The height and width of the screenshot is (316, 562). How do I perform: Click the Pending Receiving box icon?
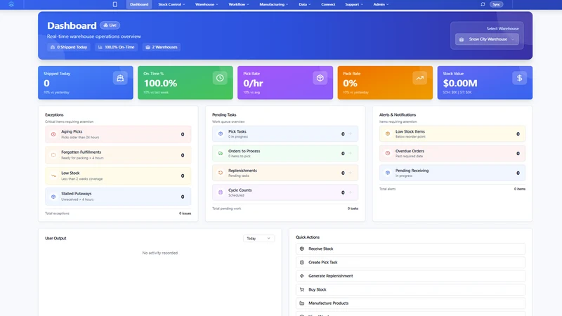pyautogui.click(x=388, y=173)
